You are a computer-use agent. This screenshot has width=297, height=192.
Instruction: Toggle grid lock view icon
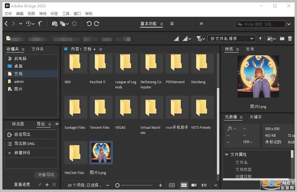pos(172,185)
